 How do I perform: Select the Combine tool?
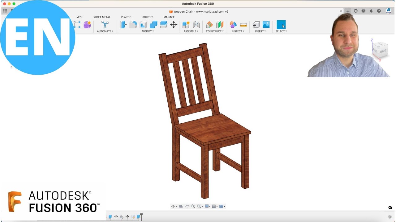(153, 25)
